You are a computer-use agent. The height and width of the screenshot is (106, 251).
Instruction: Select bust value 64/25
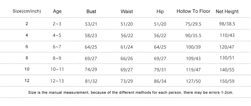click(x=91, y=47)
